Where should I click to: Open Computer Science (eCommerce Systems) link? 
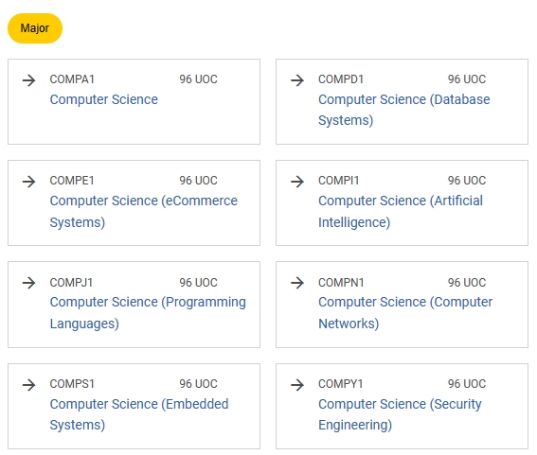click(144, 212)
